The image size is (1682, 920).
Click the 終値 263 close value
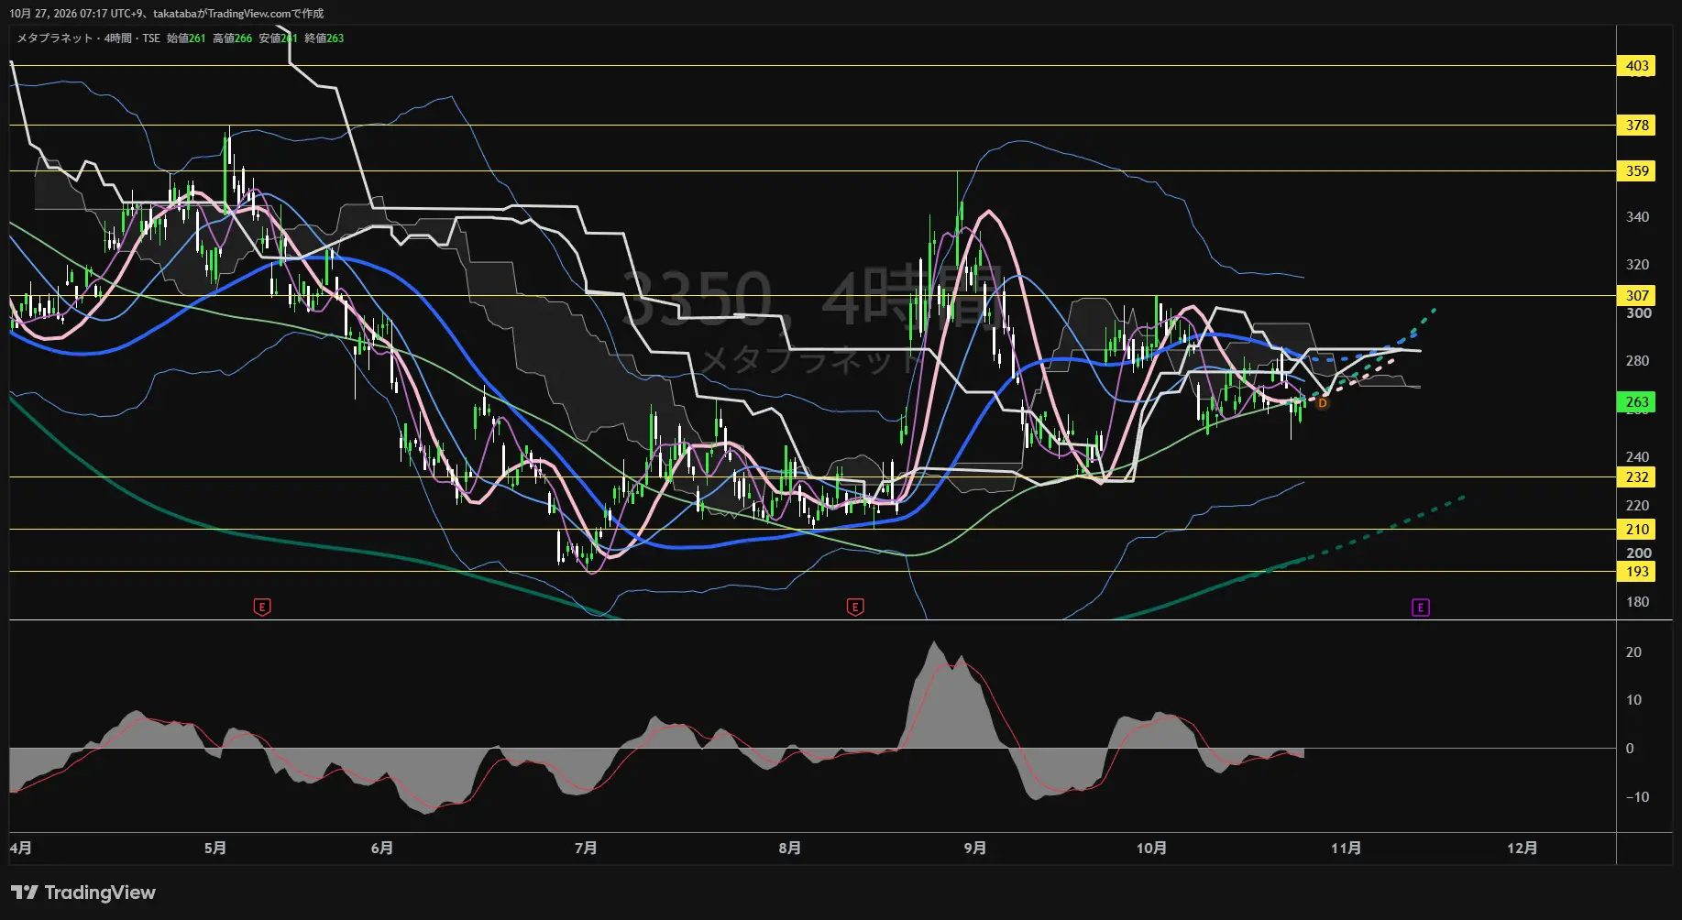coord(324,38)
